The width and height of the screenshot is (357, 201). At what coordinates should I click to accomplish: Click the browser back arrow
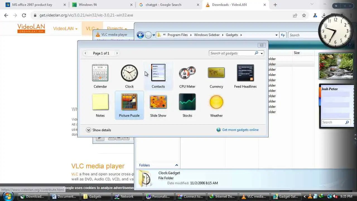coord(6,15)
